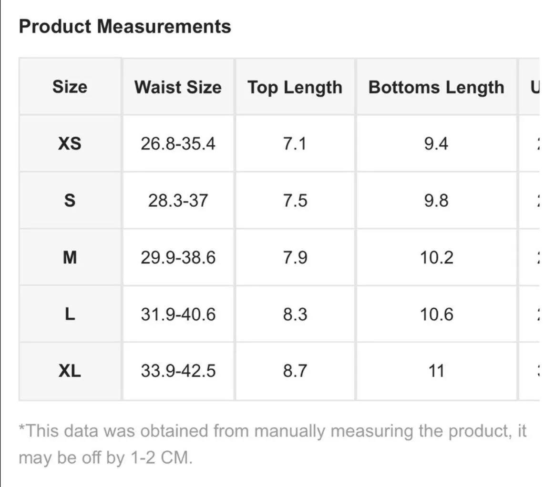Select the S size row label
Viewport: 555px width, 487px height.
point(70,200)
